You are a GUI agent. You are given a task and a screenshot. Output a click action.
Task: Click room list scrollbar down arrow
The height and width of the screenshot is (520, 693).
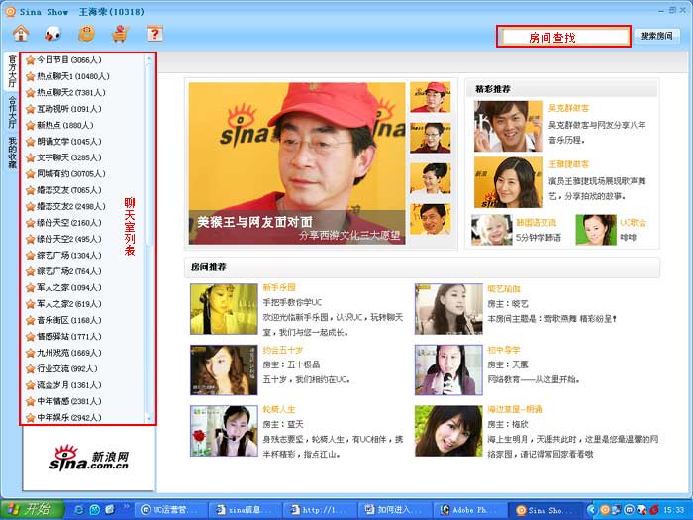(148, 418)
